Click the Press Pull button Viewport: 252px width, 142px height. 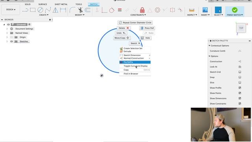(147, 28)
